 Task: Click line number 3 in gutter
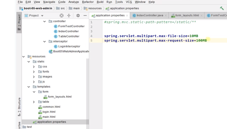coord(91,31)
